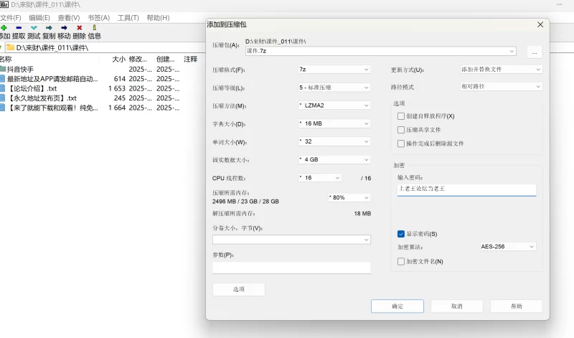
Task: Open the 文件(F) menu
Action: click(11, 17)
